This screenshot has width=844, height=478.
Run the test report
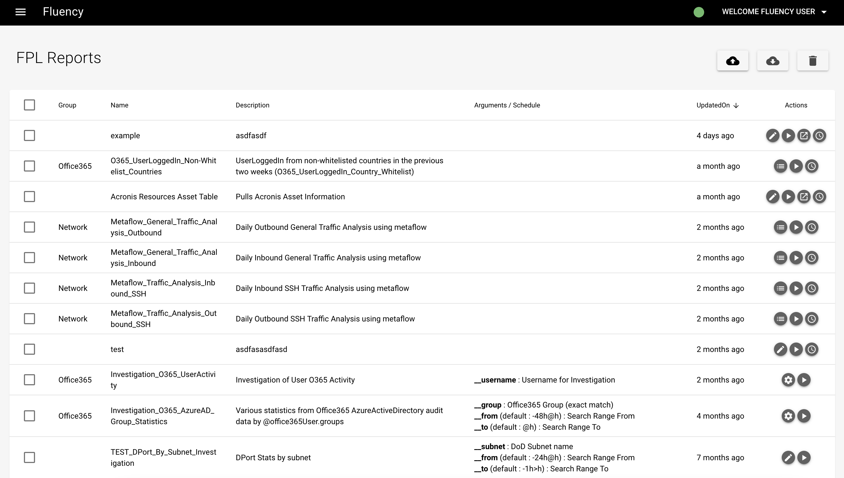pyautogui.click(x=796, y=349)
